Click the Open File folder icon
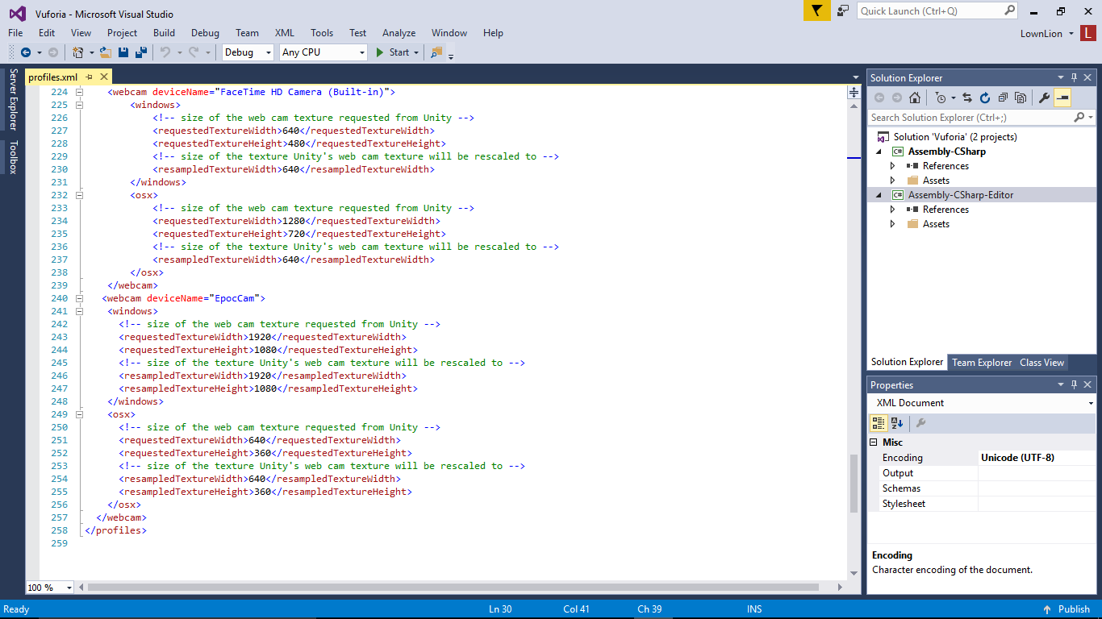This screenshot has width=1102, height=619. click(x=105, y=52)
